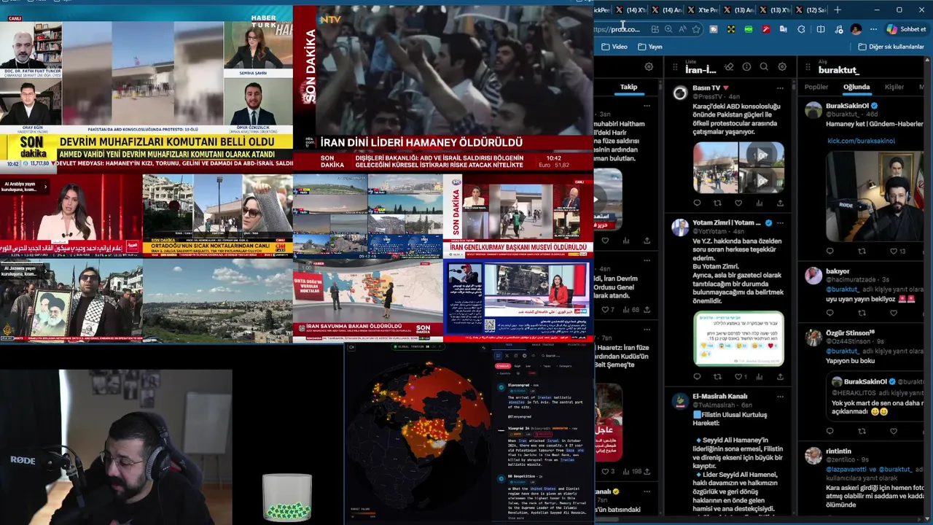Switch to Popüler tab in buraktut_ column
933x525 pixels.
816,87
